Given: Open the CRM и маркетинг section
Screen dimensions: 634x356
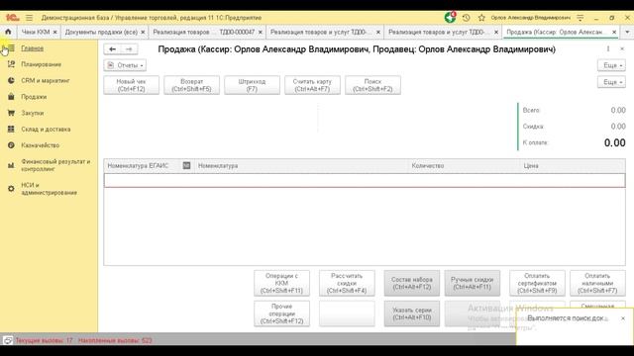Looking at the screenshot, I should [46, 81].
